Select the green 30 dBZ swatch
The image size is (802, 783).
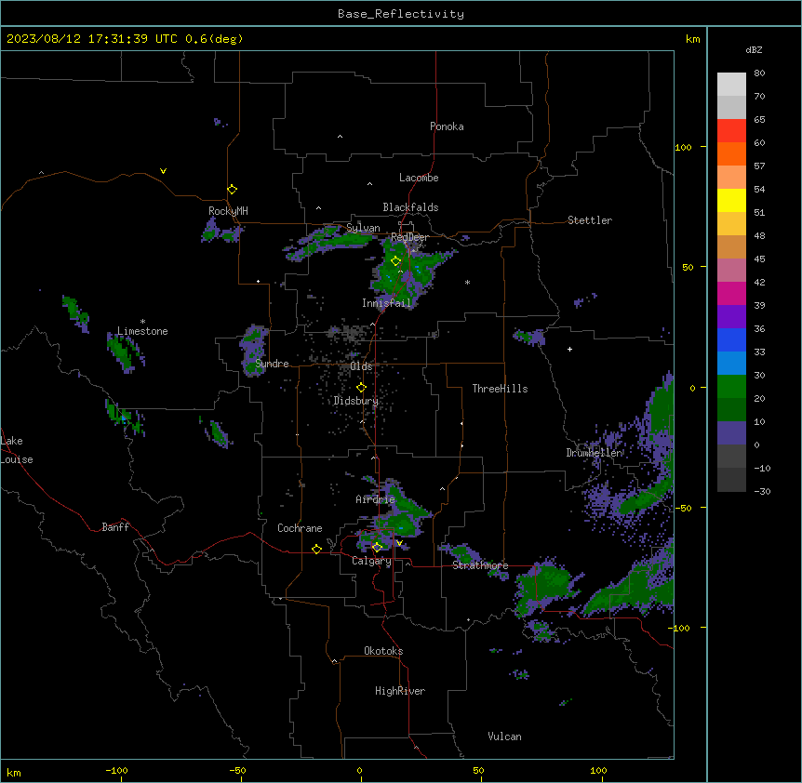point(731,387)
